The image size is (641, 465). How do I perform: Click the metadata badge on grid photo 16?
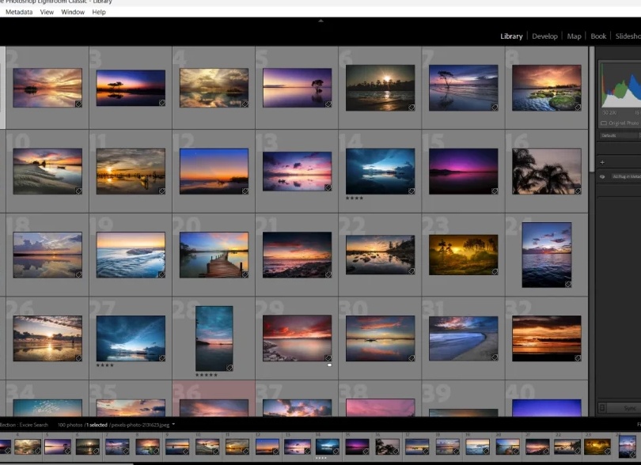pyautogui.click(x=578, y=191)
